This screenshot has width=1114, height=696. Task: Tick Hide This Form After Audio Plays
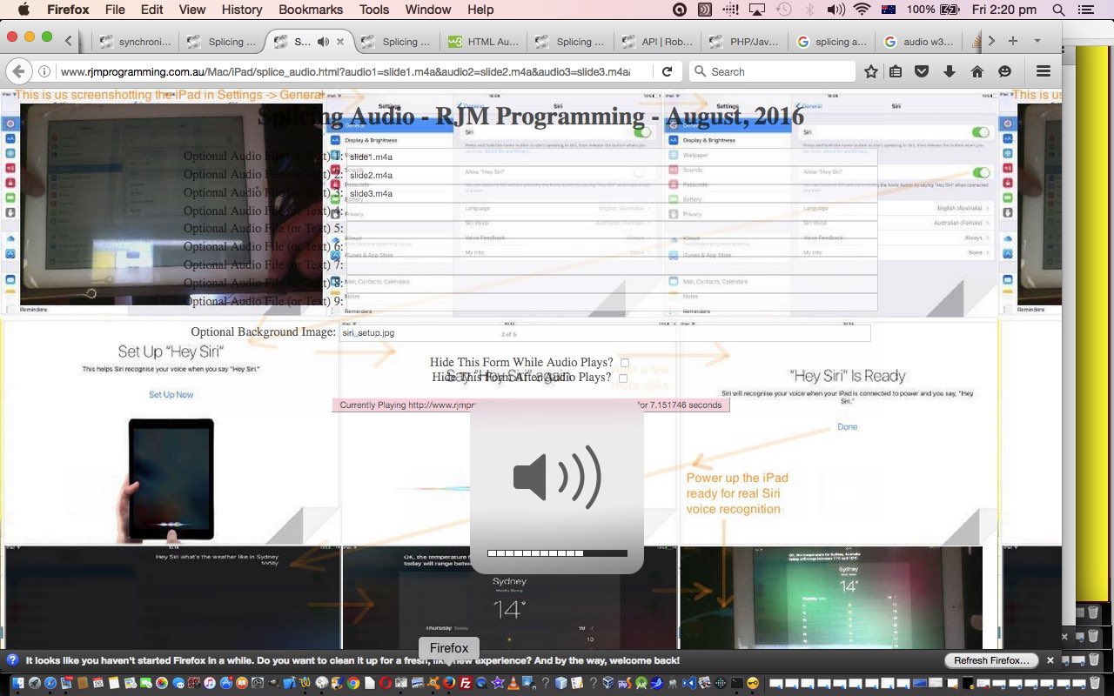(622, 378)
